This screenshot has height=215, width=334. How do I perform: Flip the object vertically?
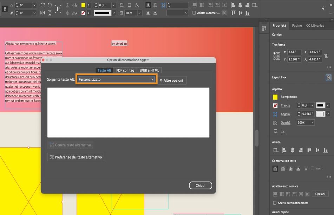coord(50,13)
